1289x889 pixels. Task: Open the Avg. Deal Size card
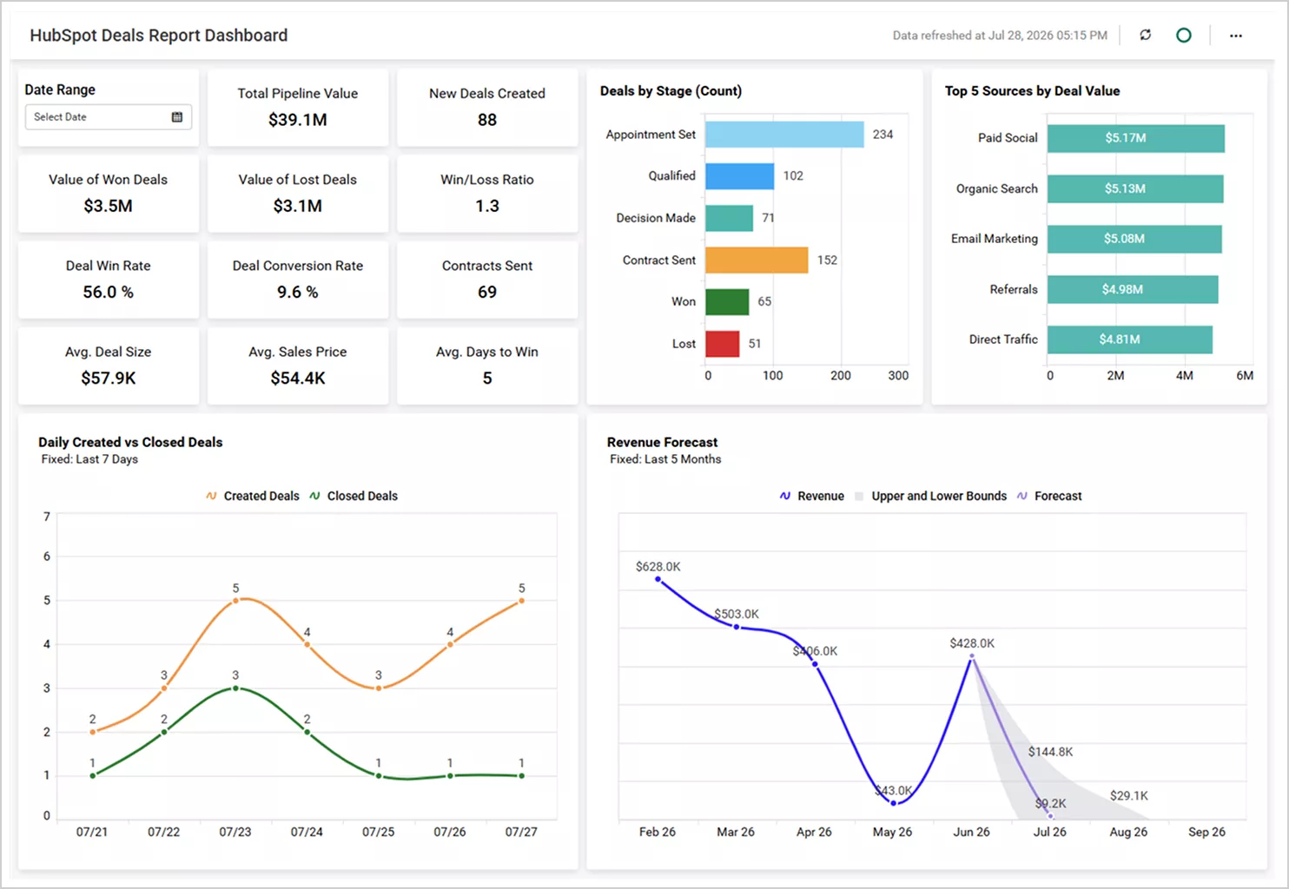tap(109, 365)
